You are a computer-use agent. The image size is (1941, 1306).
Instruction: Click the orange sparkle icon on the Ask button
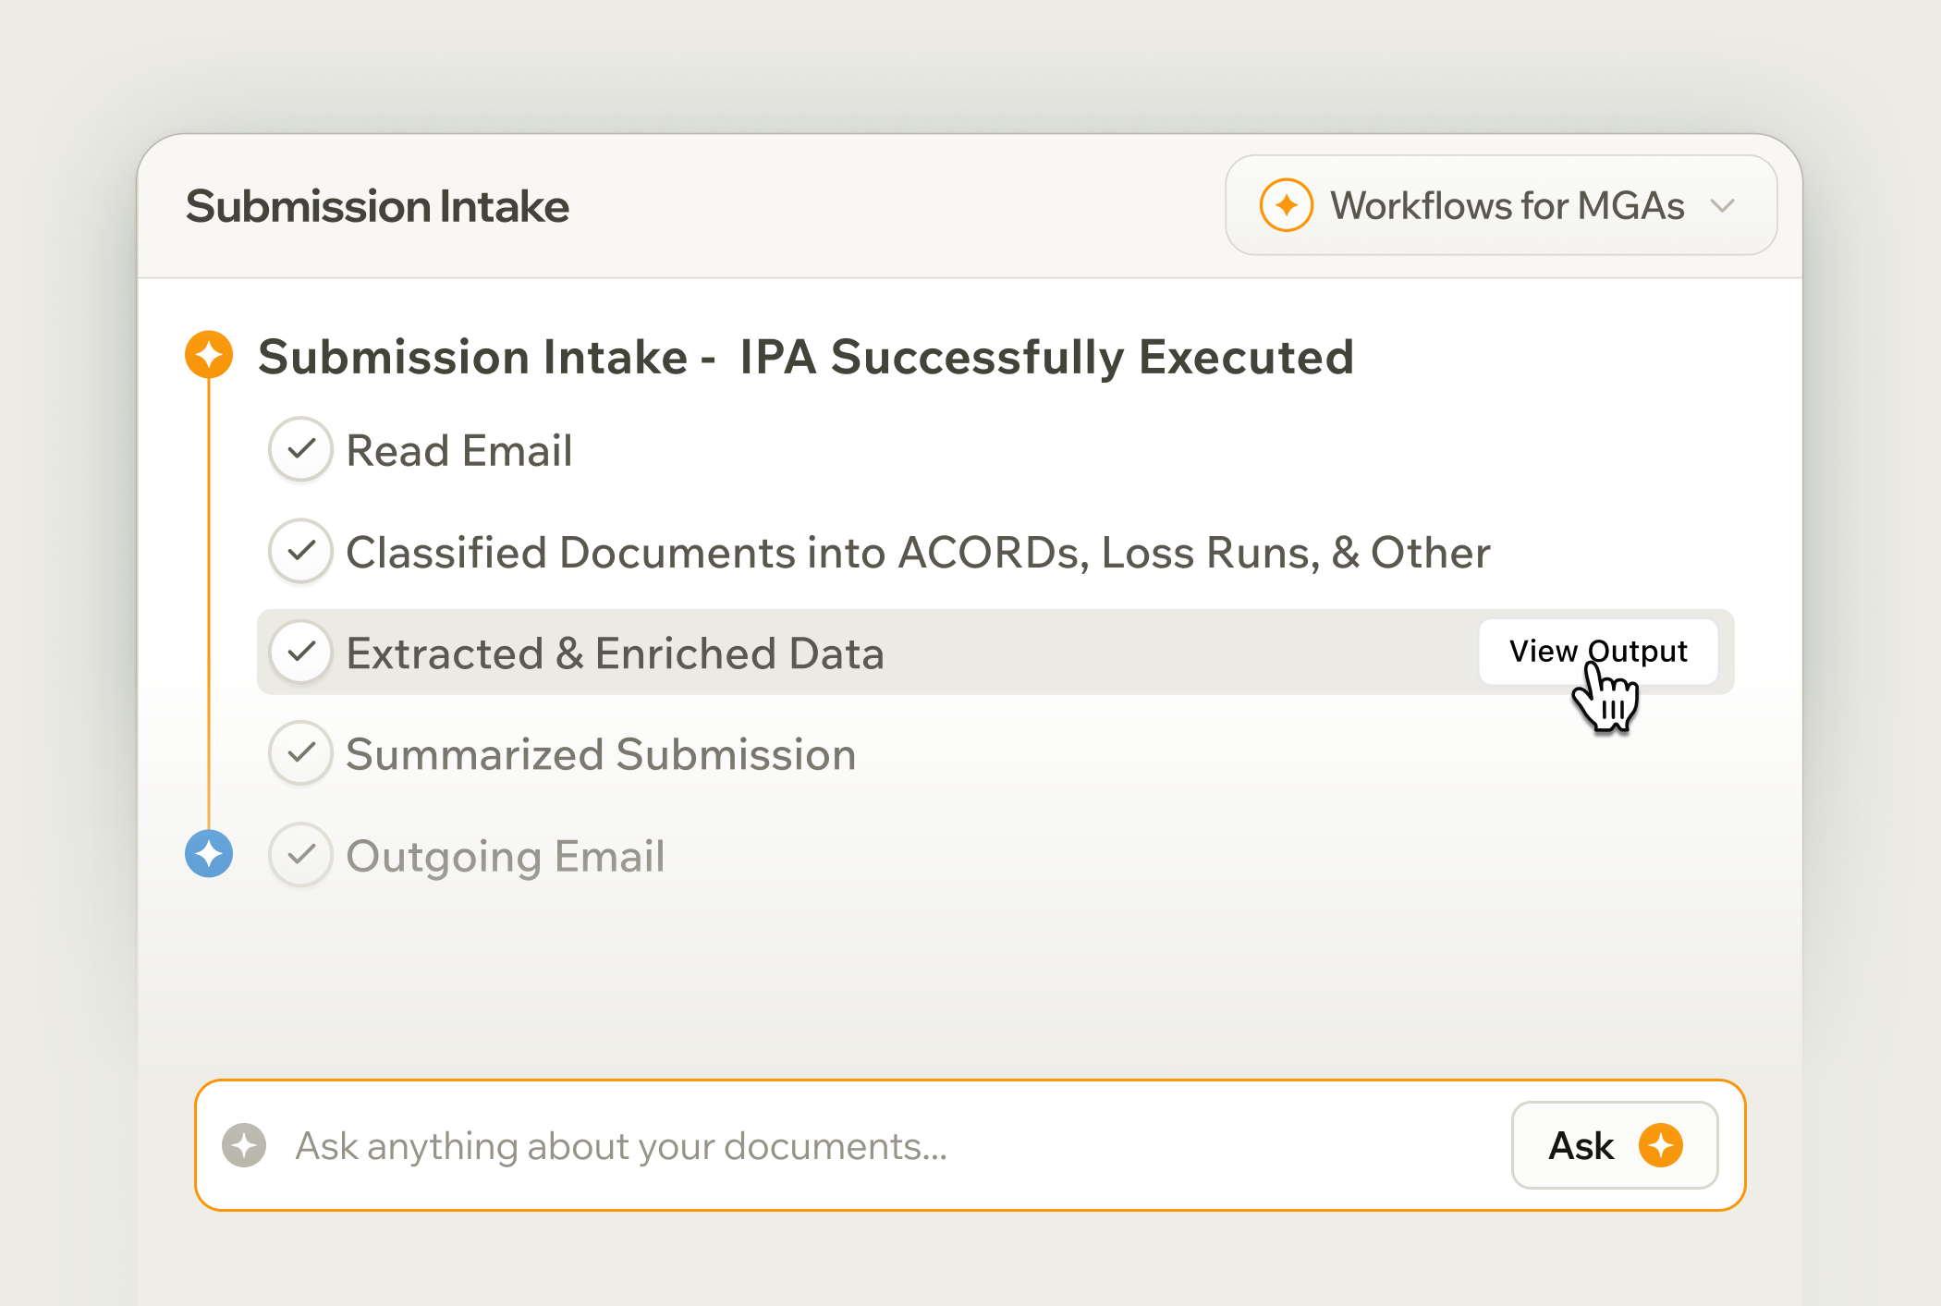click(x=1660, y=1145)
